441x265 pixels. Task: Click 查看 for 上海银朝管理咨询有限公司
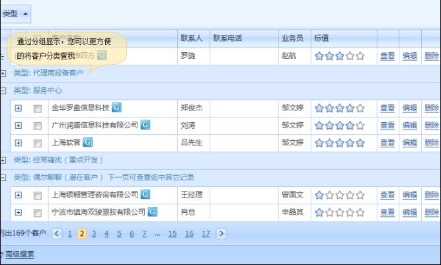pos(387,195)
